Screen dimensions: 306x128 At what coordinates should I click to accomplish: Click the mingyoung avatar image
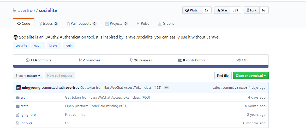point(19,87)
